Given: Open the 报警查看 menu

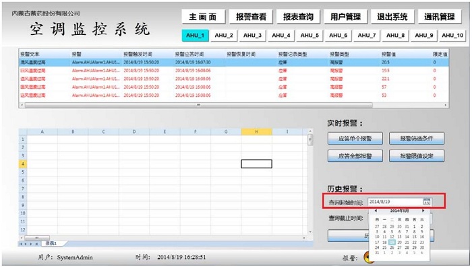Looking at the screenshot, I should [x=251, y=17].
